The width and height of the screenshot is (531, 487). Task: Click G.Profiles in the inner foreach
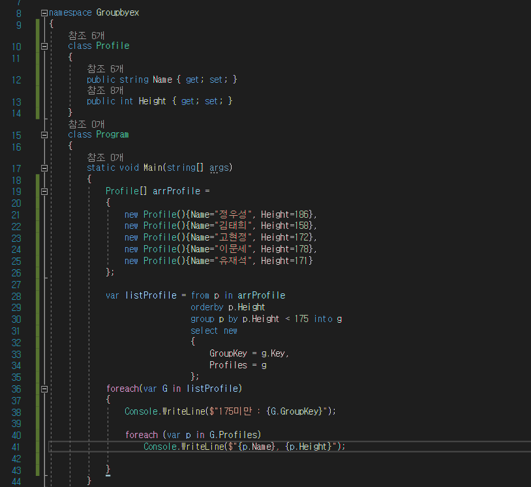(x=234, y=435)
